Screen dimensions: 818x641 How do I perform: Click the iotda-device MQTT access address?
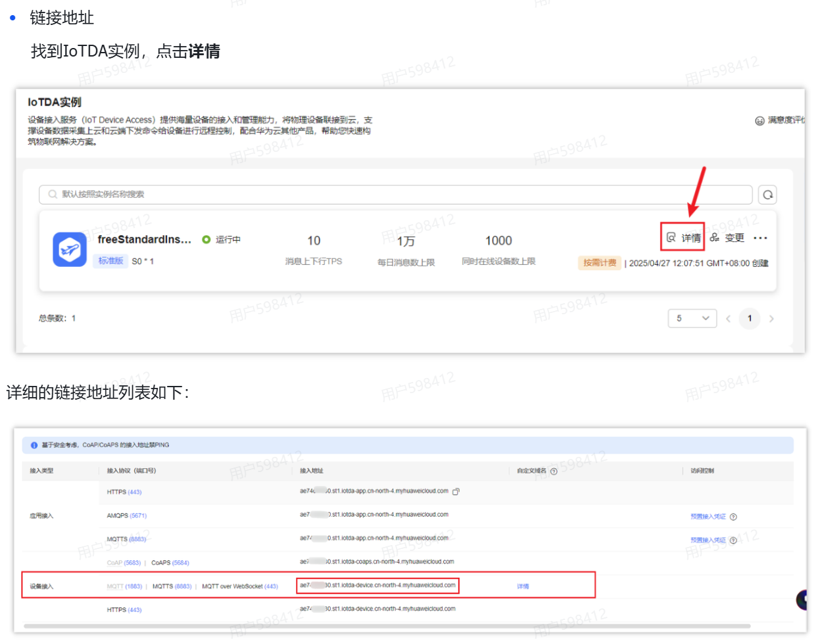(x=377, y=585)
